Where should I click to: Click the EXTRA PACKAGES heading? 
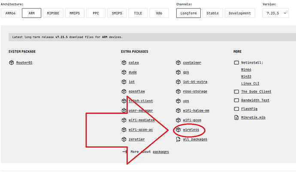135,52
